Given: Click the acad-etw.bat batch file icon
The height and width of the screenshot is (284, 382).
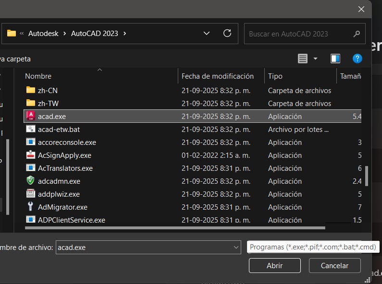Looking at the screenshot, I should pos(31,129).
